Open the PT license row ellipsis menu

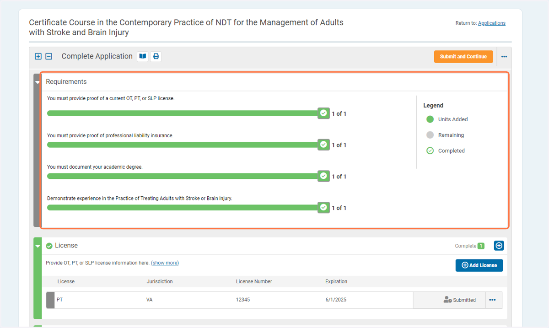pos(492,300)
